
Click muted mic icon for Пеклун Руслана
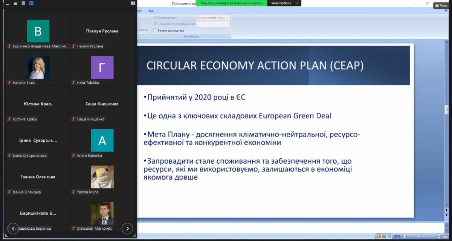pyautogui.click(x=74, y=46)
